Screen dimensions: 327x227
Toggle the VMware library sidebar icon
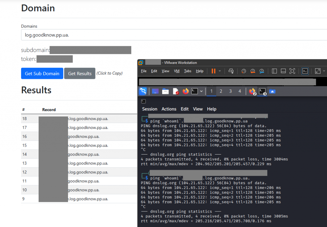(x=274, y=71)
